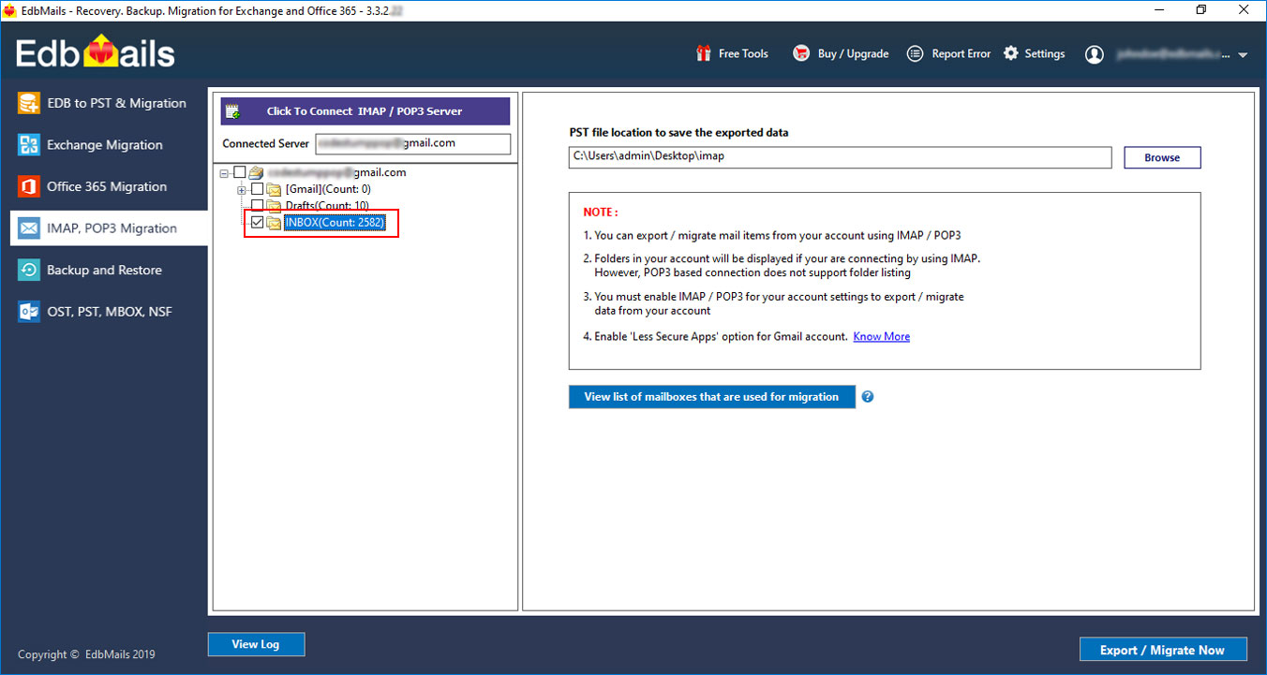Open EDB to PST & Migration section
This screenshot has height=675, width=1267.
[109, 103]
